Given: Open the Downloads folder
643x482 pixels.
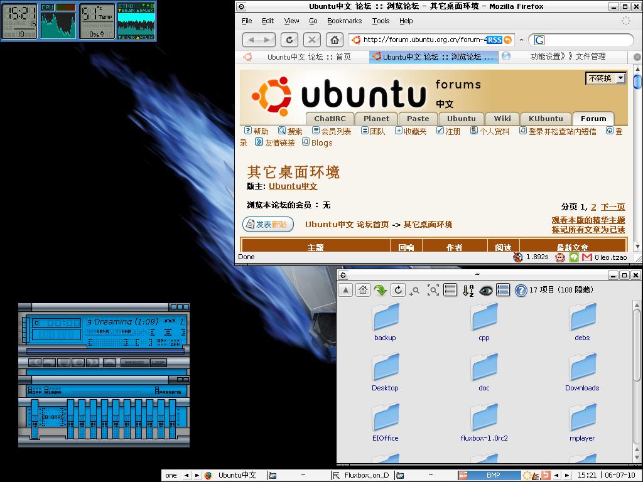Looking at the screenshot, I should pos(582,372).
